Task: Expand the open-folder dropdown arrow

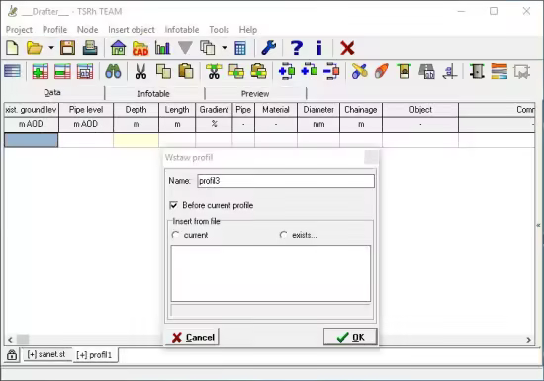Action: coord(51,48)
